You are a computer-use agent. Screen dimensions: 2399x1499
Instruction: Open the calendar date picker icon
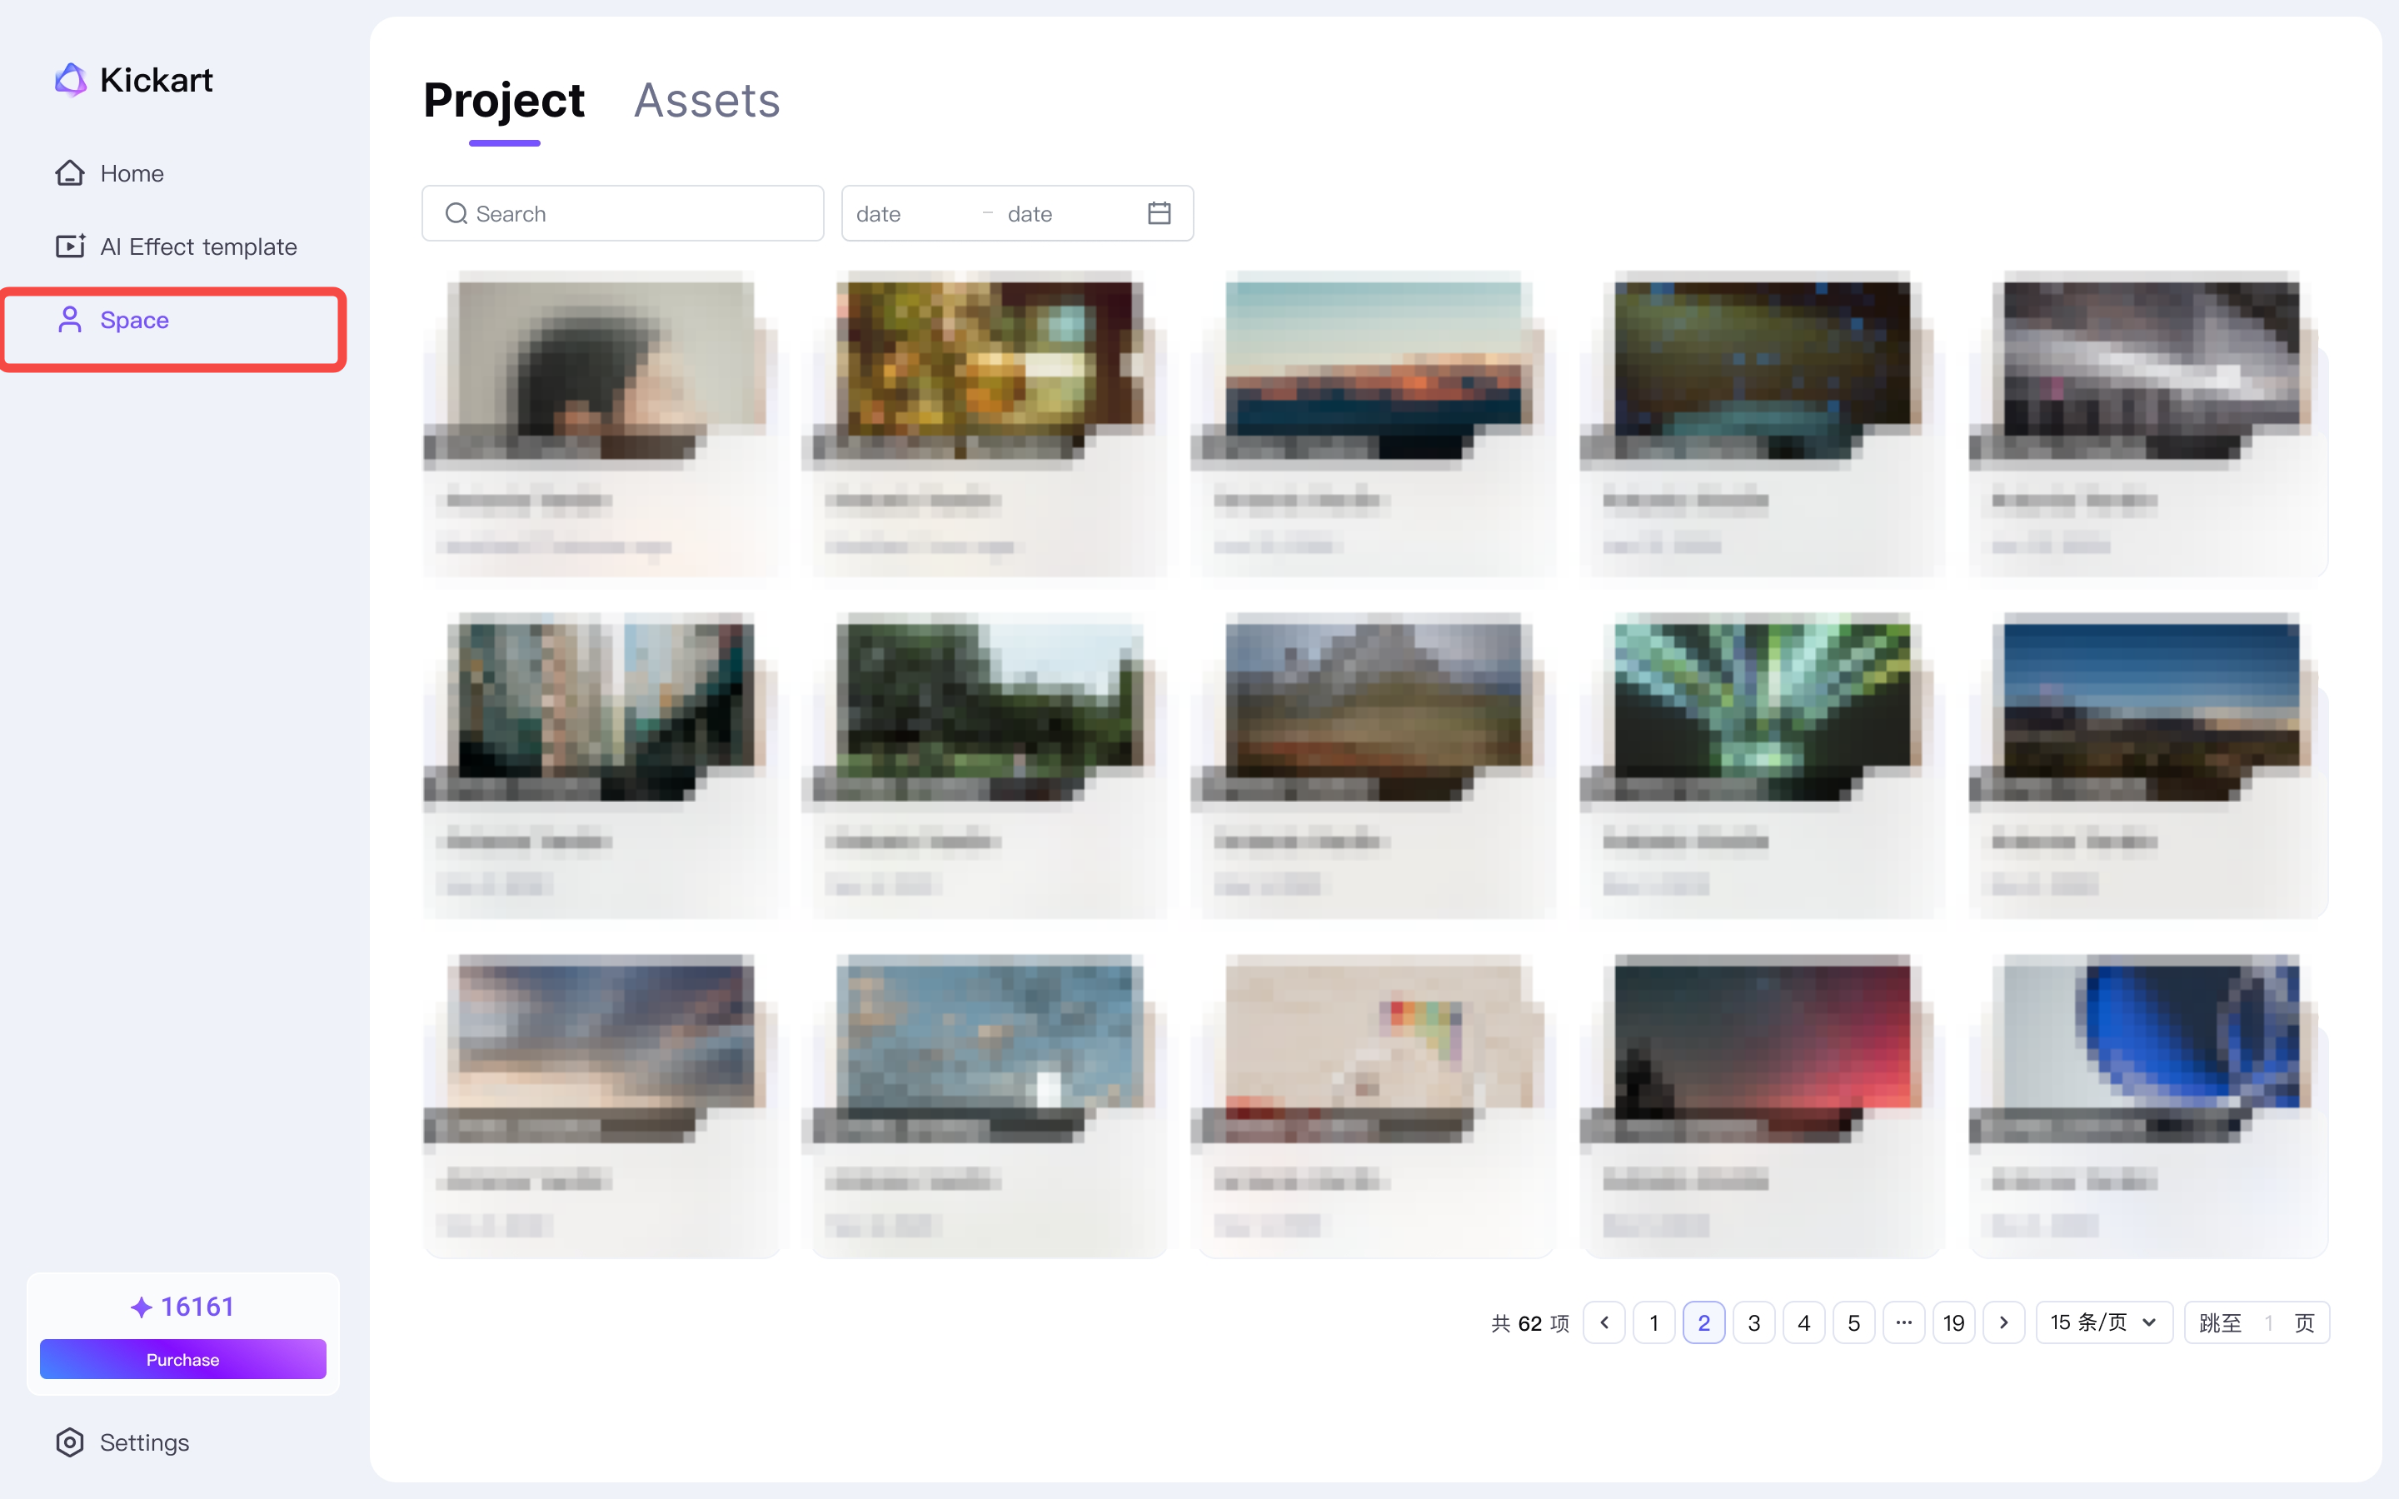click(1159, 213)
